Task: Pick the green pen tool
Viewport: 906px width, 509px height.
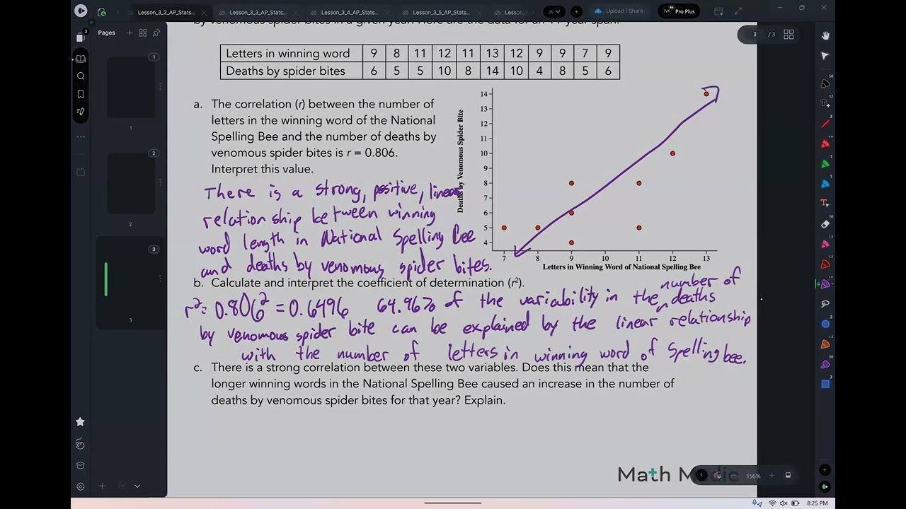Action: coord(825,164)
